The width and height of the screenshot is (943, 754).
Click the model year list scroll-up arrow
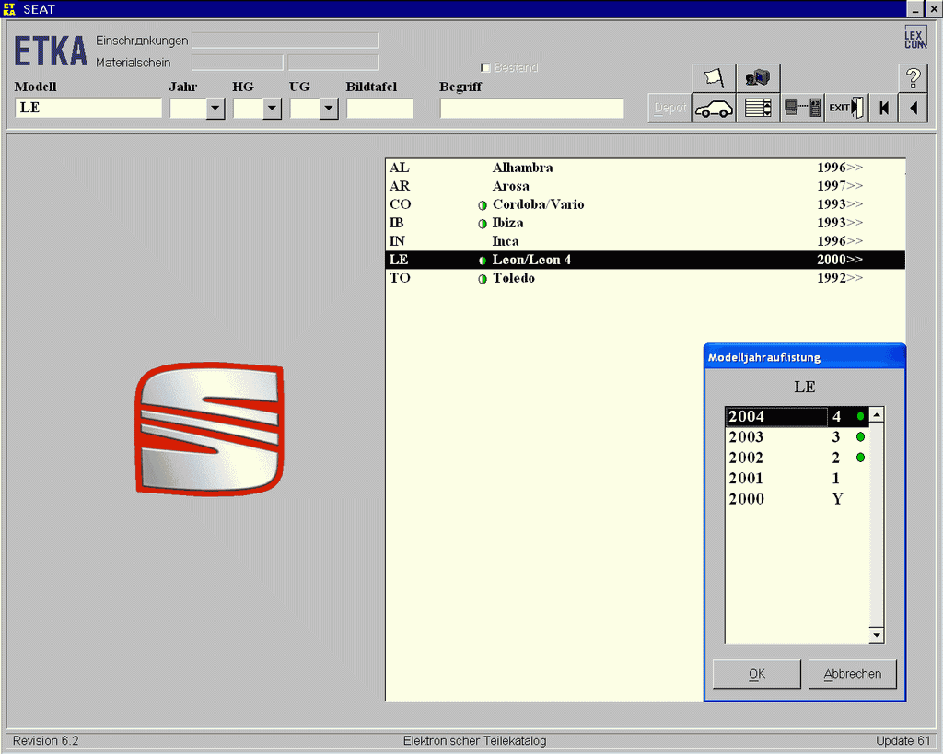pyautogui.click(x=877, y=415)
